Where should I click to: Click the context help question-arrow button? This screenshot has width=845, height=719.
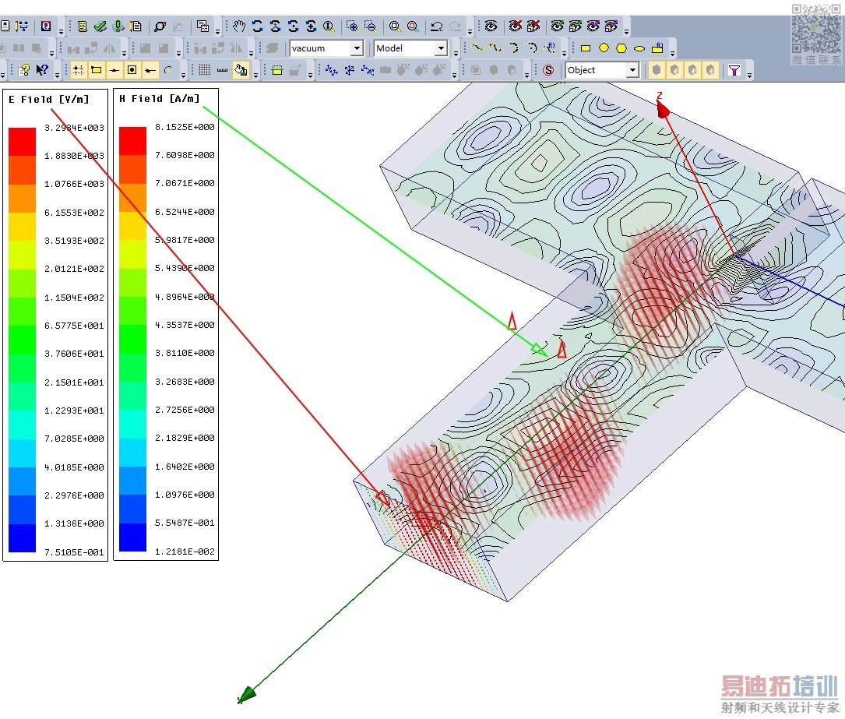[42, 70]
